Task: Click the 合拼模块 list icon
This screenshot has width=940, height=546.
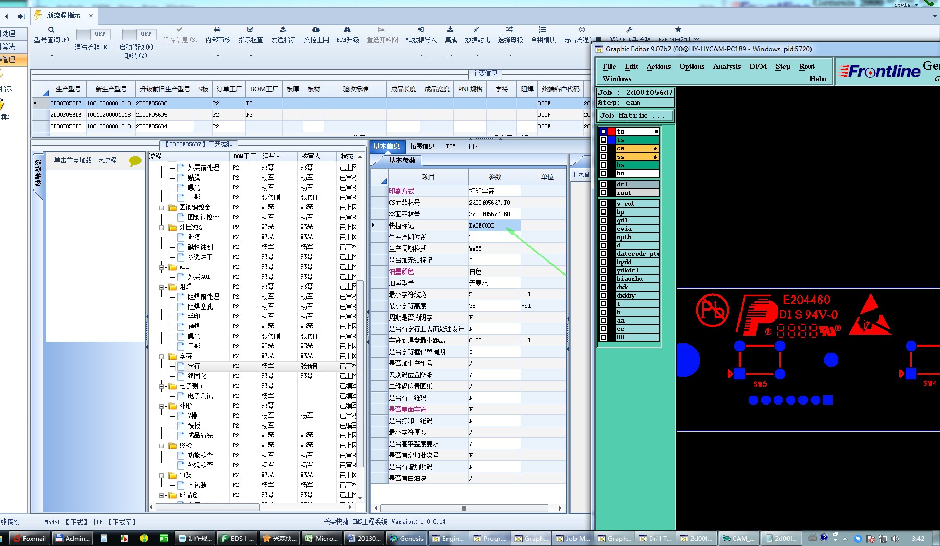Action: pyautogui.click(x=543, y=30)
